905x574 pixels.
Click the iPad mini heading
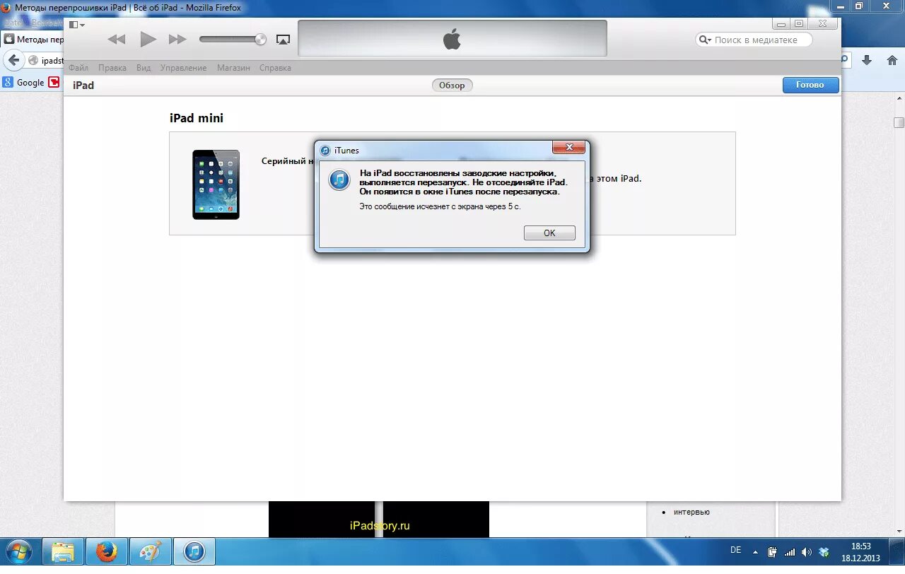pos(197,118)
